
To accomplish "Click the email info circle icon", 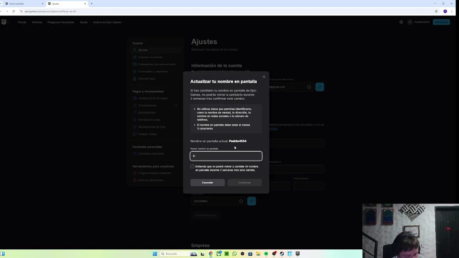I will pyautogui.click(x=309, y=87).
